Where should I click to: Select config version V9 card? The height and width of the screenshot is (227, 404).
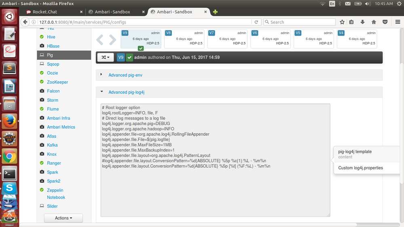click(x=141, y=39)
